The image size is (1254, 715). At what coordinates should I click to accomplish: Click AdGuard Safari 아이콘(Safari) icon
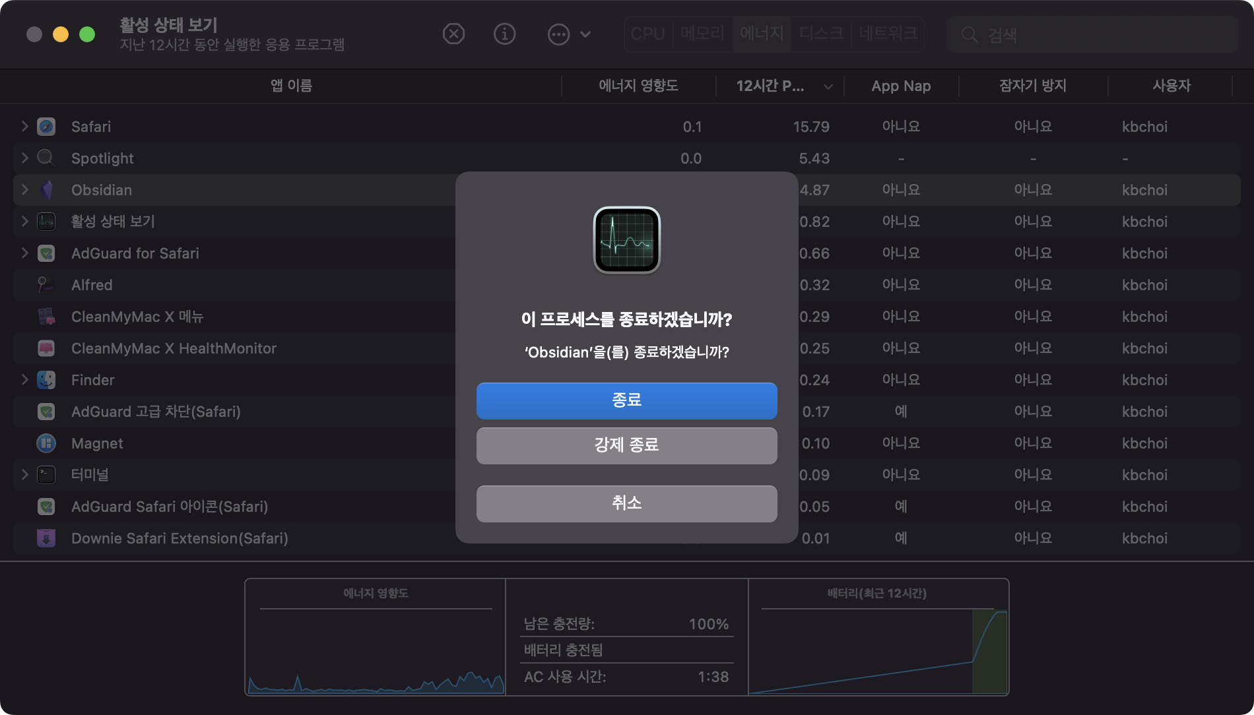click(x=46, y=506)
